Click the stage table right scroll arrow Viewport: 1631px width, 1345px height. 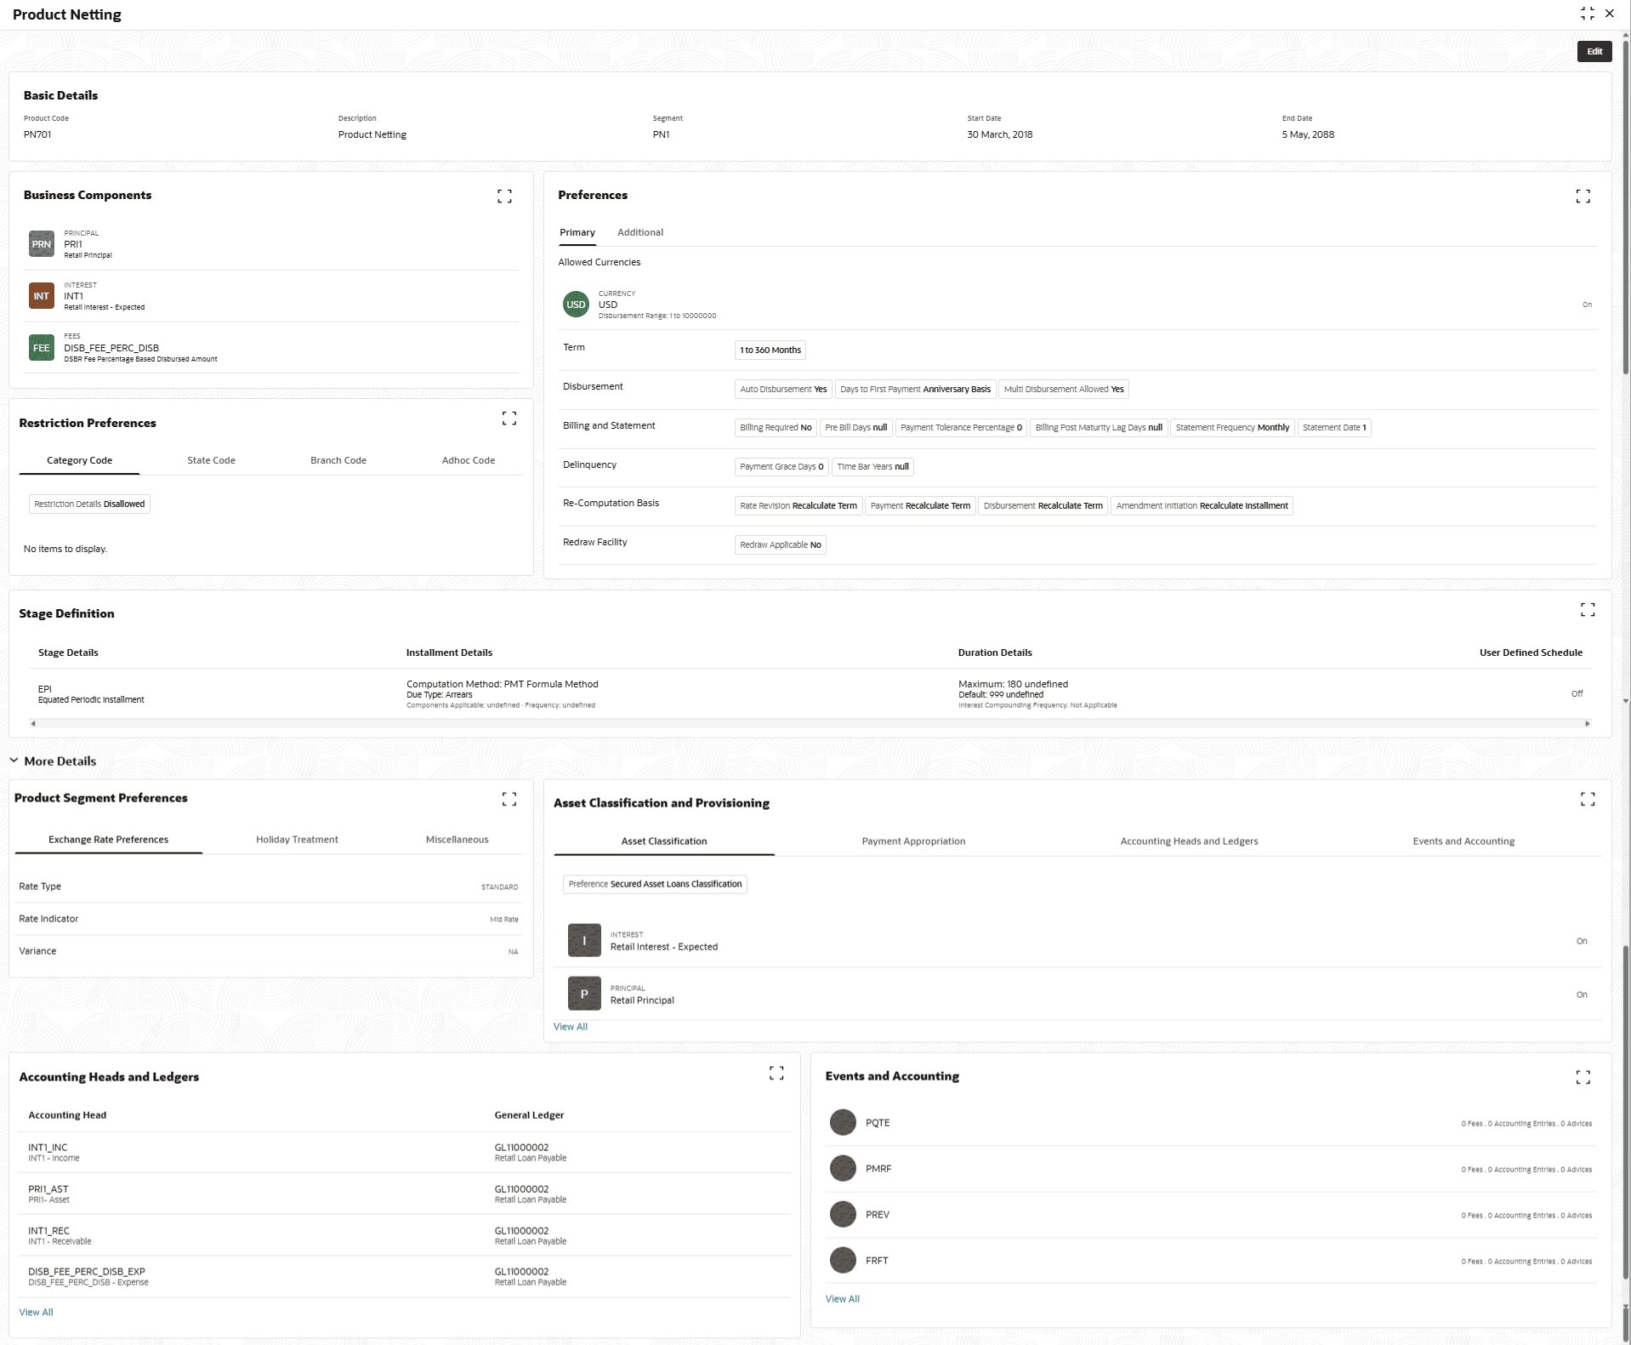[1587, 724]
